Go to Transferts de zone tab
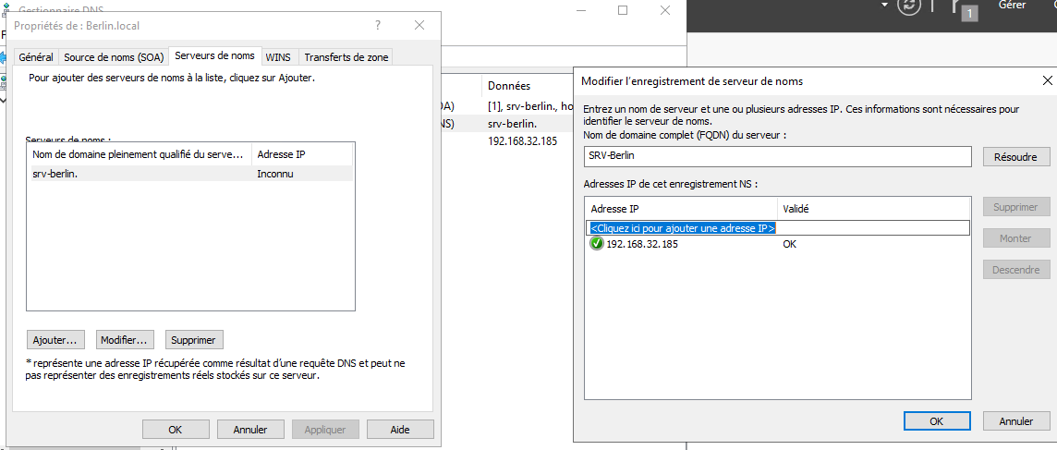Screen dimensions: 1057x450 pyautogui.click(x=346, y=57)
